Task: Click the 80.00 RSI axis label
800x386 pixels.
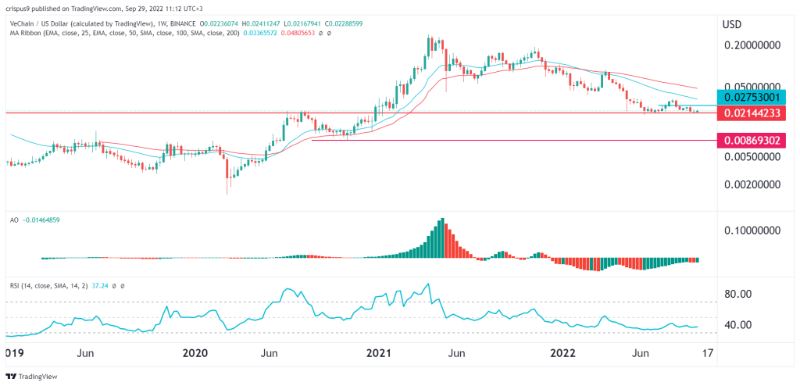Action: click(737, 294)
